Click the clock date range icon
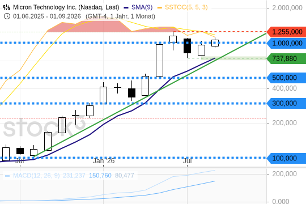 [x=7, y=16]
